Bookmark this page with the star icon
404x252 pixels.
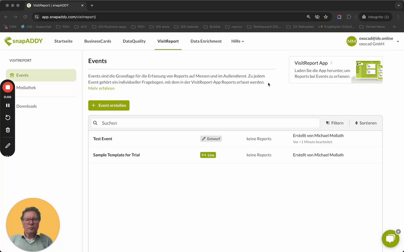point(326,17)
